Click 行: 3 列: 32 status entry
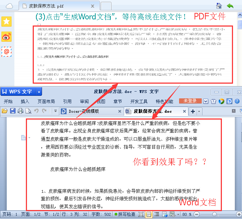The height and width of the screenshot is (219, 242). [74, 214]
